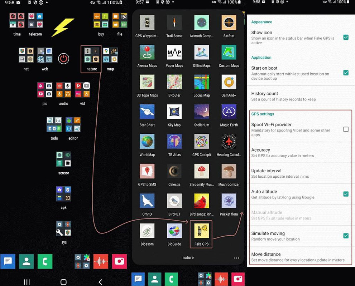This screenshot has height=286, width=355.
Task: Open OrnitO bird app
Action: 147,201
